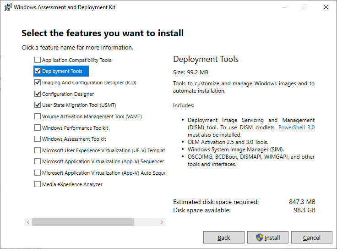Select the Configuration Designer feature name
This screenshot has width=337, height=249.
(x=68, y=94)
